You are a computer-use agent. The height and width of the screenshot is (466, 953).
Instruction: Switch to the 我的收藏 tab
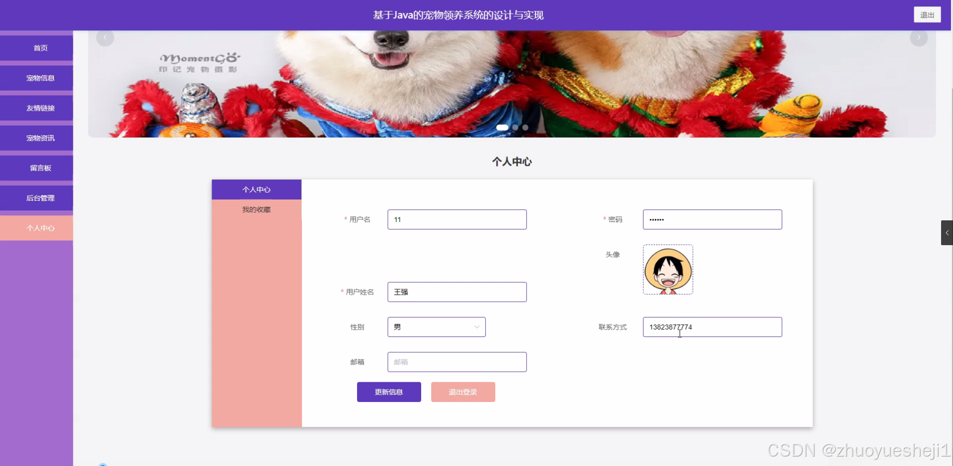(x=256, y=209)
